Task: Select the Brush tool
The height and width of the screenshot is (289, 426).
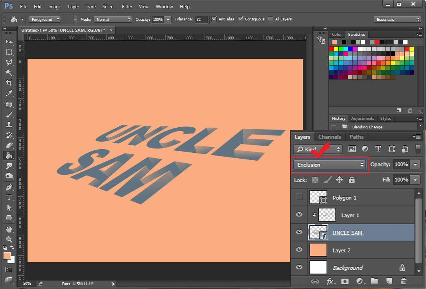Action: (9, 114)
